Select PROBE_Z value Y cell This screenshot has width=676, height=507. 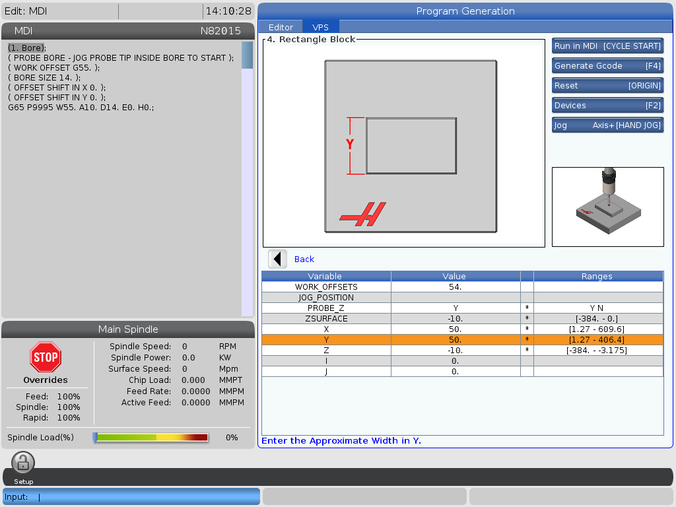(x=456, y=308)
